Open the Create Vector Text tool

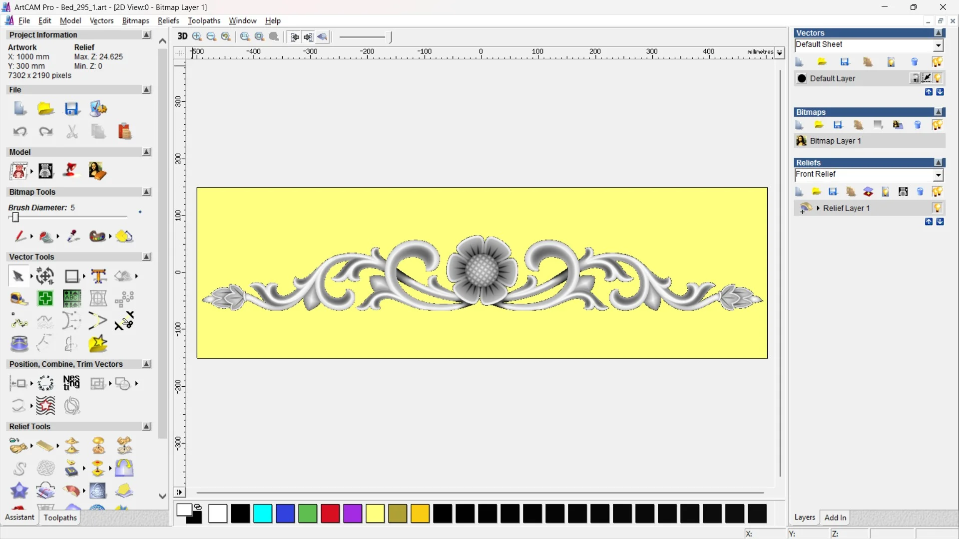click(x=98, y=276)
